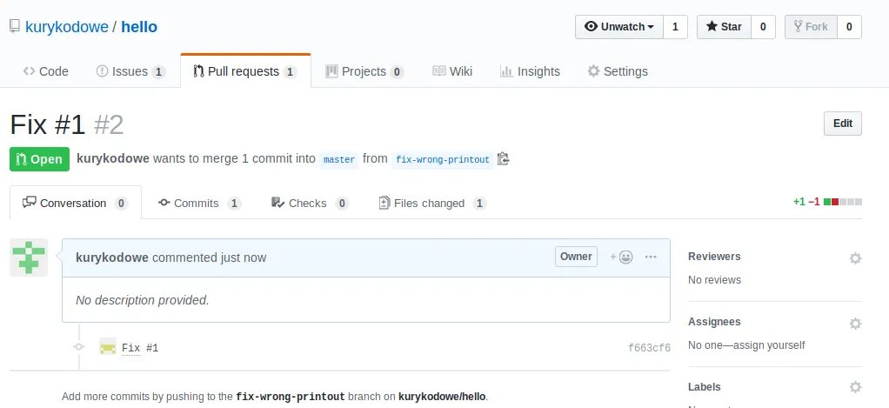Click the 'just now' comment timestamp
This screenshot has height=408, width=889.
[x=244, y=258]
